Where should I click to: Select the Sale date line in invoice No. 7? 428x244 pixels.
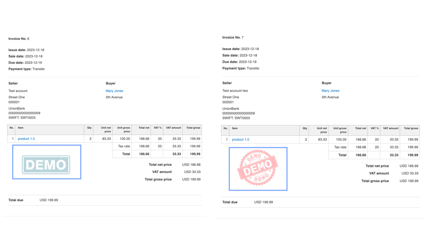[240, 56]
